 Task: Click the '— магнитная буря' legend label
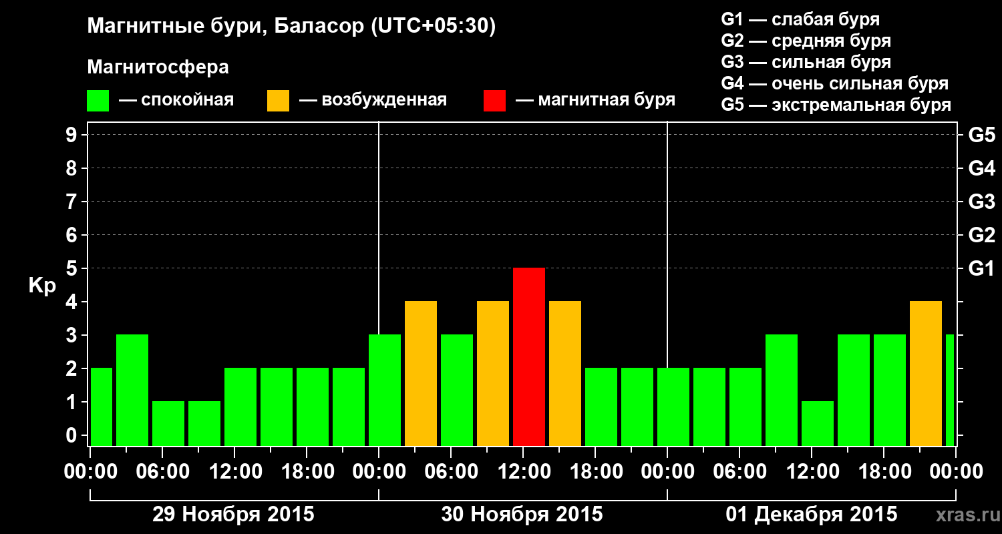click(x=595, y=101)
